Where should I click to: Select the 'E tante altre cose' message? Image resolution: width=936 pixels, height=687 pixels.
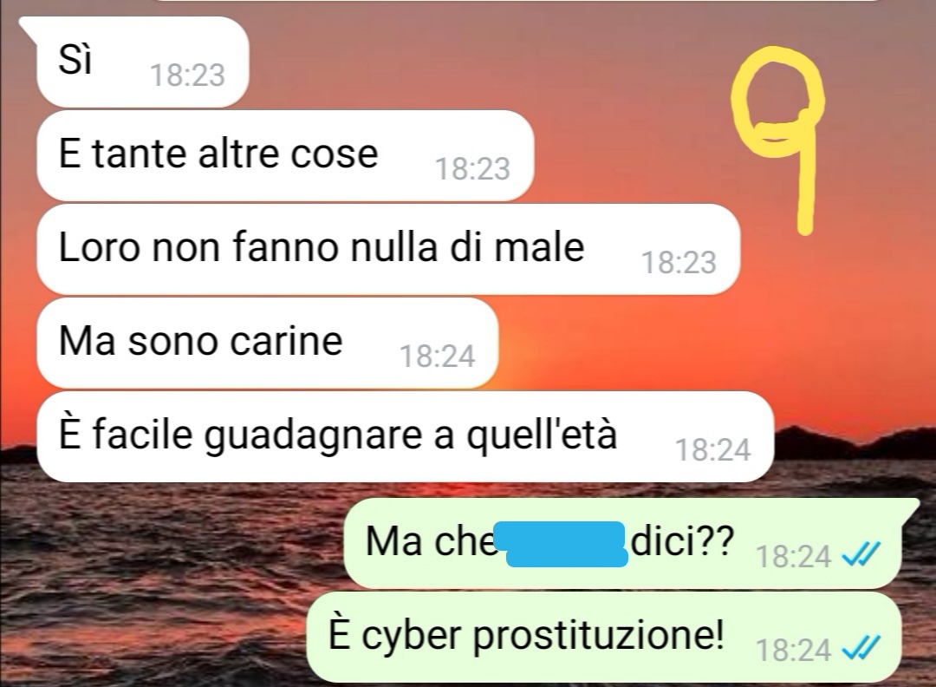285,155
